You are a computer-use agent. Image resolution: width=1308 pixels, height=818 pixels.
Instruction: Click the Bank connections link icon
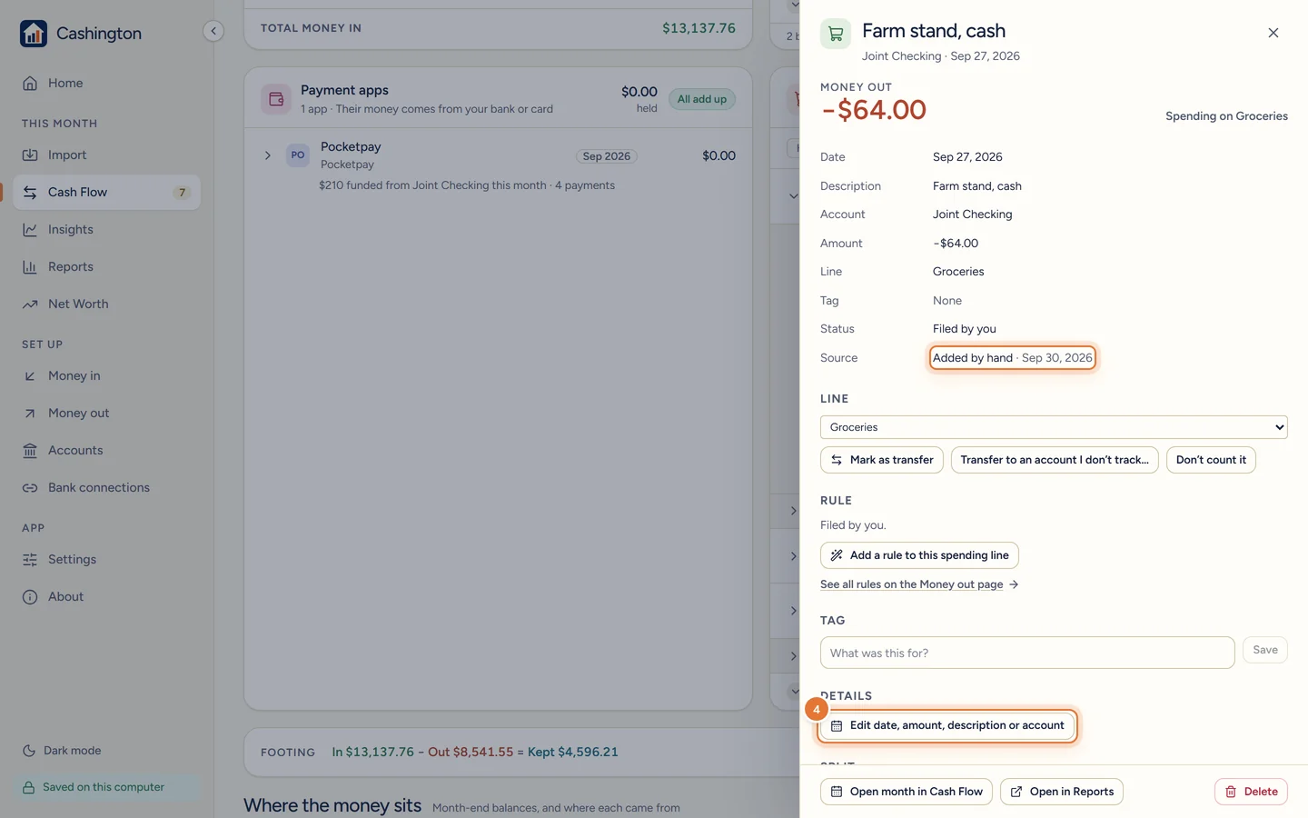[x=30, y=487]
